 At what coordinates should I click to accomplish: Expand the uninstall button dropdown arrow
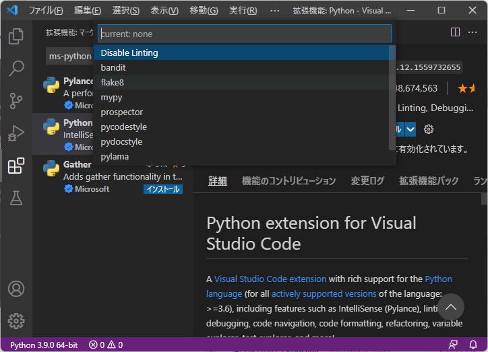tap(410, 129)
